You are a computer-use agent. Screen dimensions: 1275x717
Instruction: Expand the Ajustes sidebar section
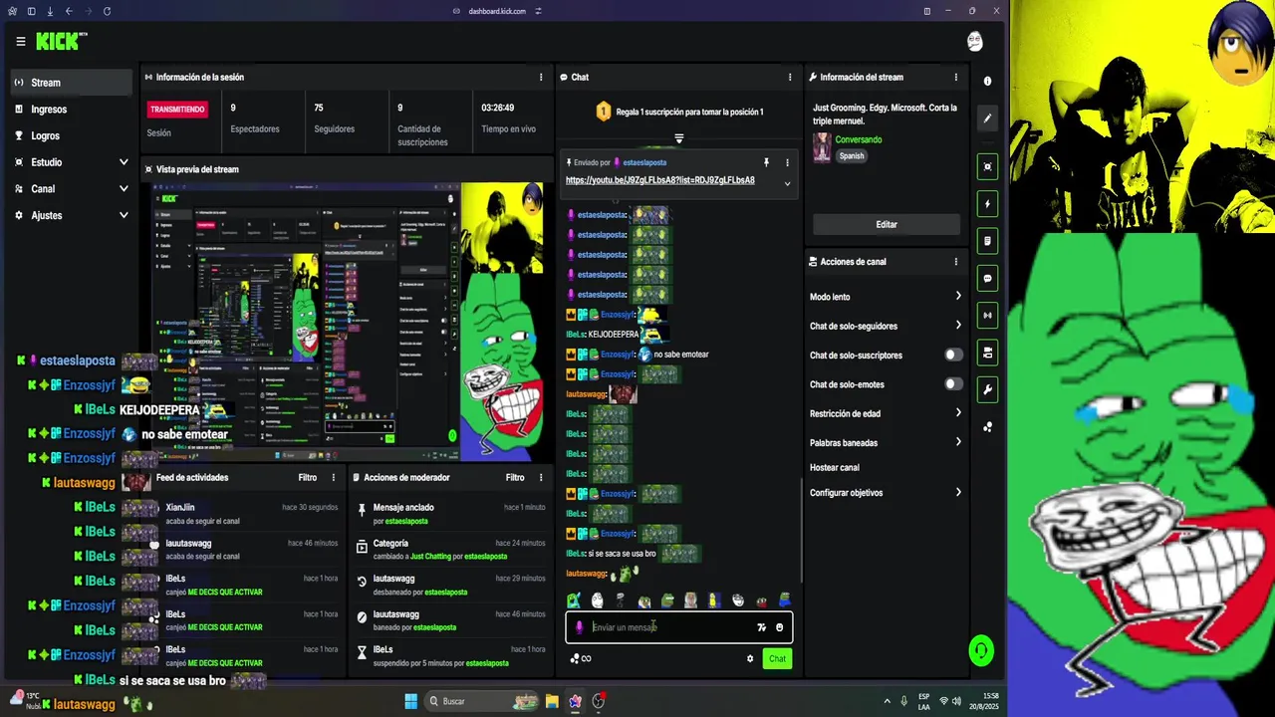point(124,215)
